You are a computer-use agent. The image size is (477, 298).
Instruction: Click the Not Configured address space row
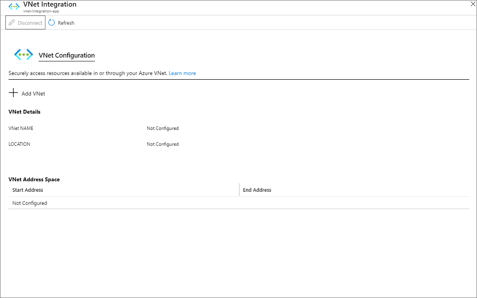point(239,203)
